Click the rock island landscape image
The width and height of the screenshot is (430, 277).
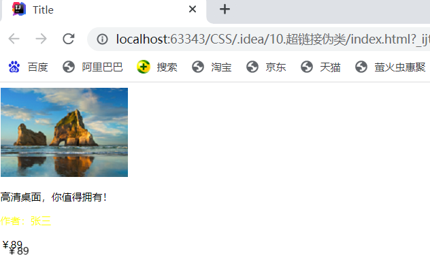click(64, 132)
